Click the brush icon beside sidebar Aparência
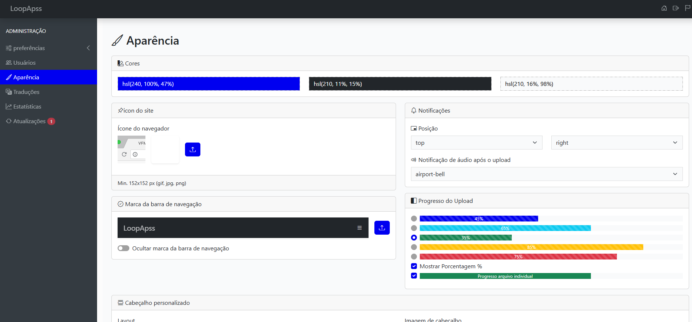Screen dimensions: 692x322 point(9,77)
